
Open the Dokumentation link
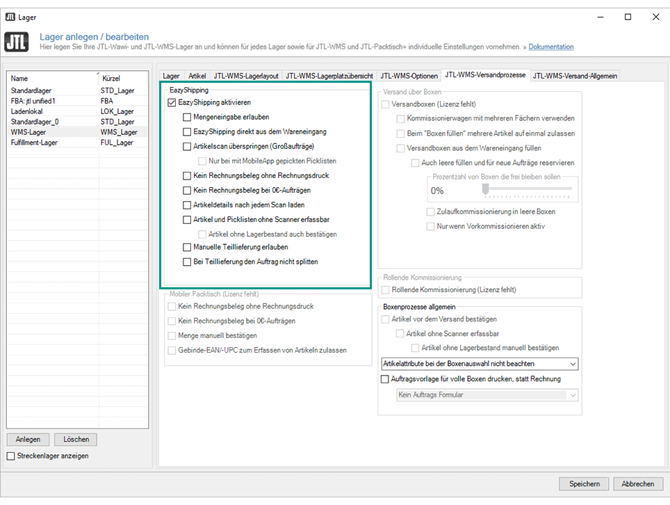(x=550, y=47)
